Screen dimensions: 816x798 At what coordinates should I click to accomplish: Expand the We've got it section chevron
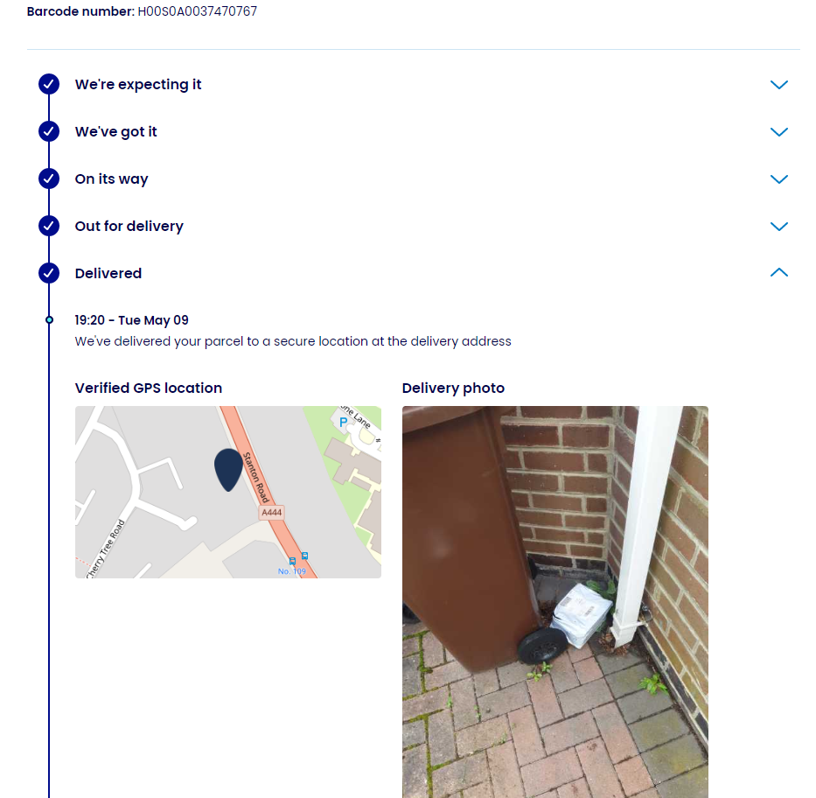778,132
